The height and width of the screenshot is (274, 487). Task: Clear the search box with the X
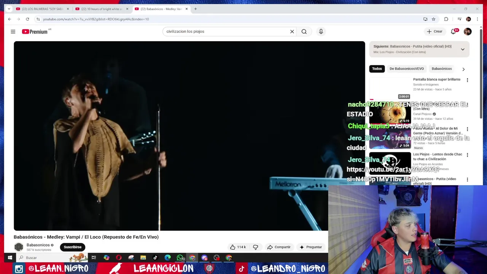pyautogui.click(x=292, y=32)
